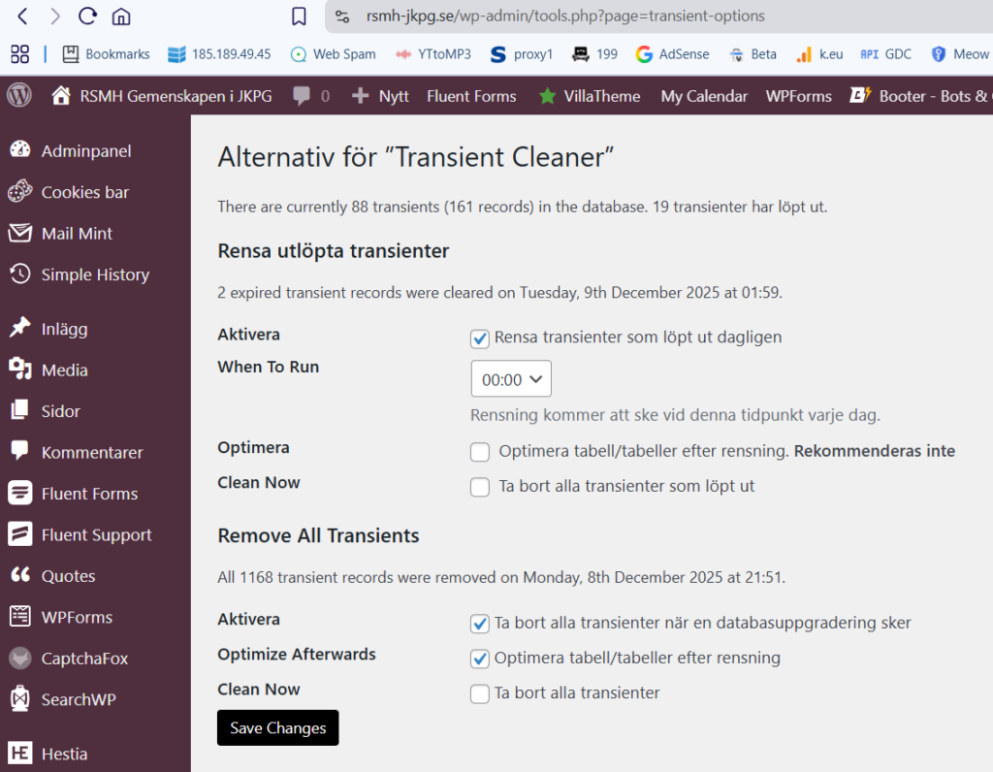Image resolution: width=993 pixels, height=772 pixels.
Task: Open Fluent Forms in the admin bar
Action: click(471, 96)
